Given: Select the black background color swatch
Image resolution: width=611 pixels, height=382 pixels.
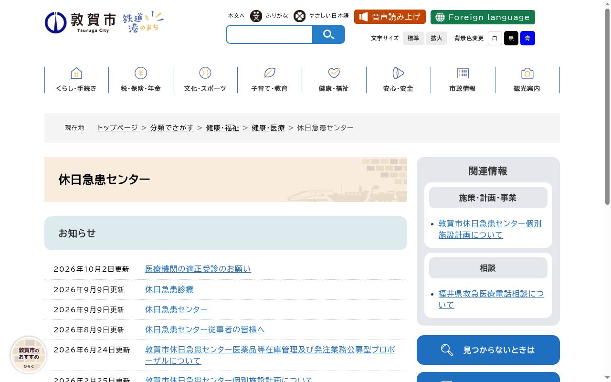Looking at the screenshot, I should point(511,38).
